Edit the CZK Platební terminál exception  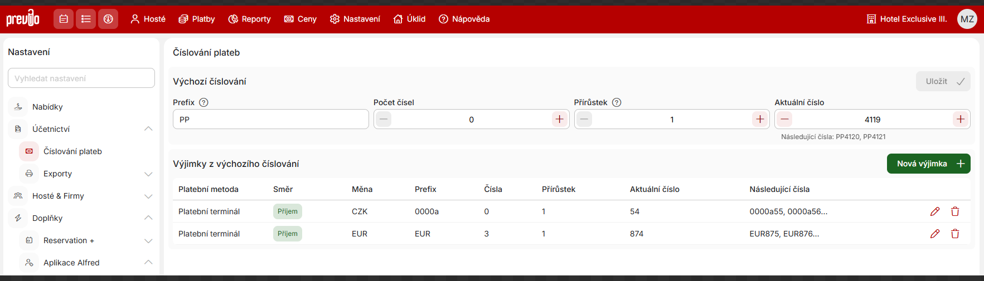pyautogui.click(x=935, y=211)
